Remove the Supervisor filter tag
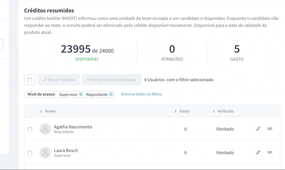This screenshot has height=170, width=285. [81, 94]
